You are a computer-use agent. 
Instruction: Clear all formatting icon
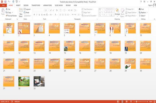click(x=57, y=10)
